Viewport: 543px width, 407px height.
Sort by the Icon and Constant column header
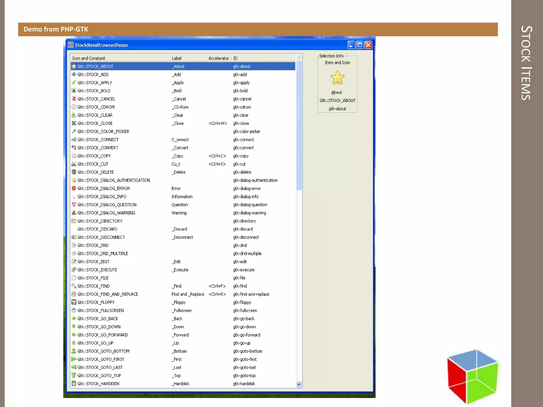click(120, 58)
